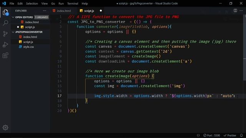This screenshot has height=138, width=246.
Task: Open the View menu
Action: (45, 3)
